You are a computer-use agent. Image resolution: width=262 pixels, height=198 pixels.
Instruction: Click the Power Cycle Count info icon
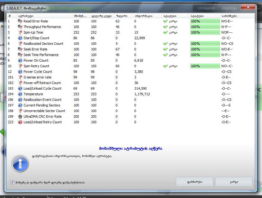click(20, 72)
